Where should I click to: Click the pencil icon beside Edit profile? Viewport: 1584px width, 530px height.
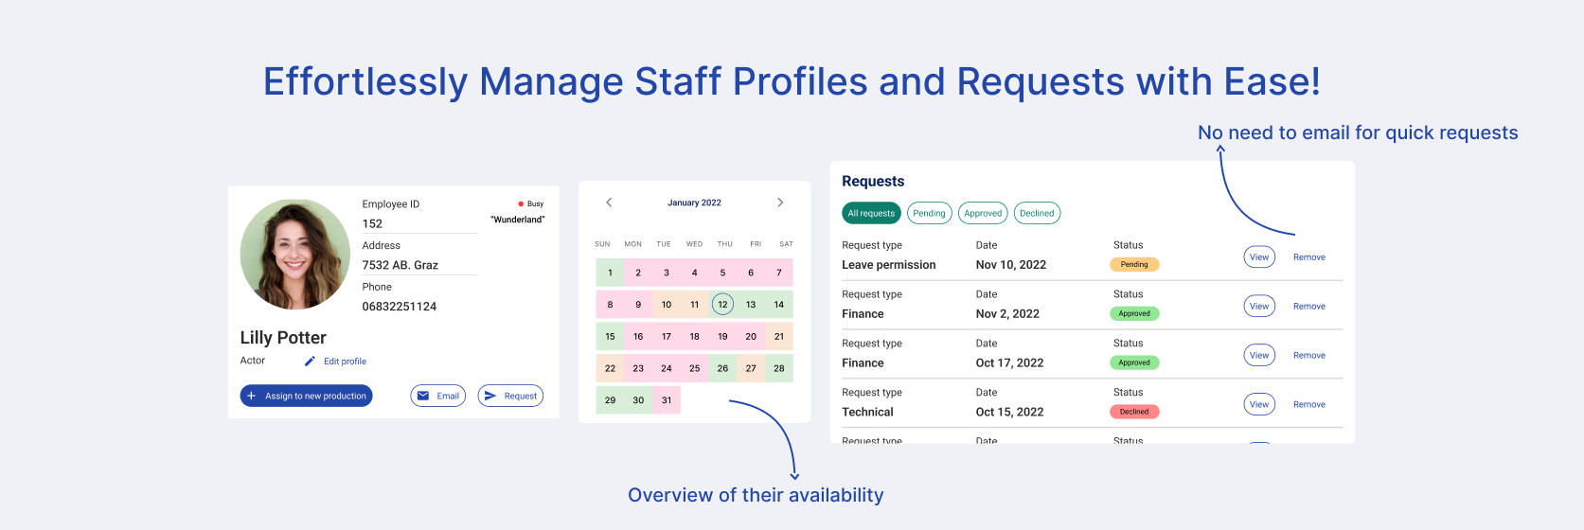(x=310, y=362)
